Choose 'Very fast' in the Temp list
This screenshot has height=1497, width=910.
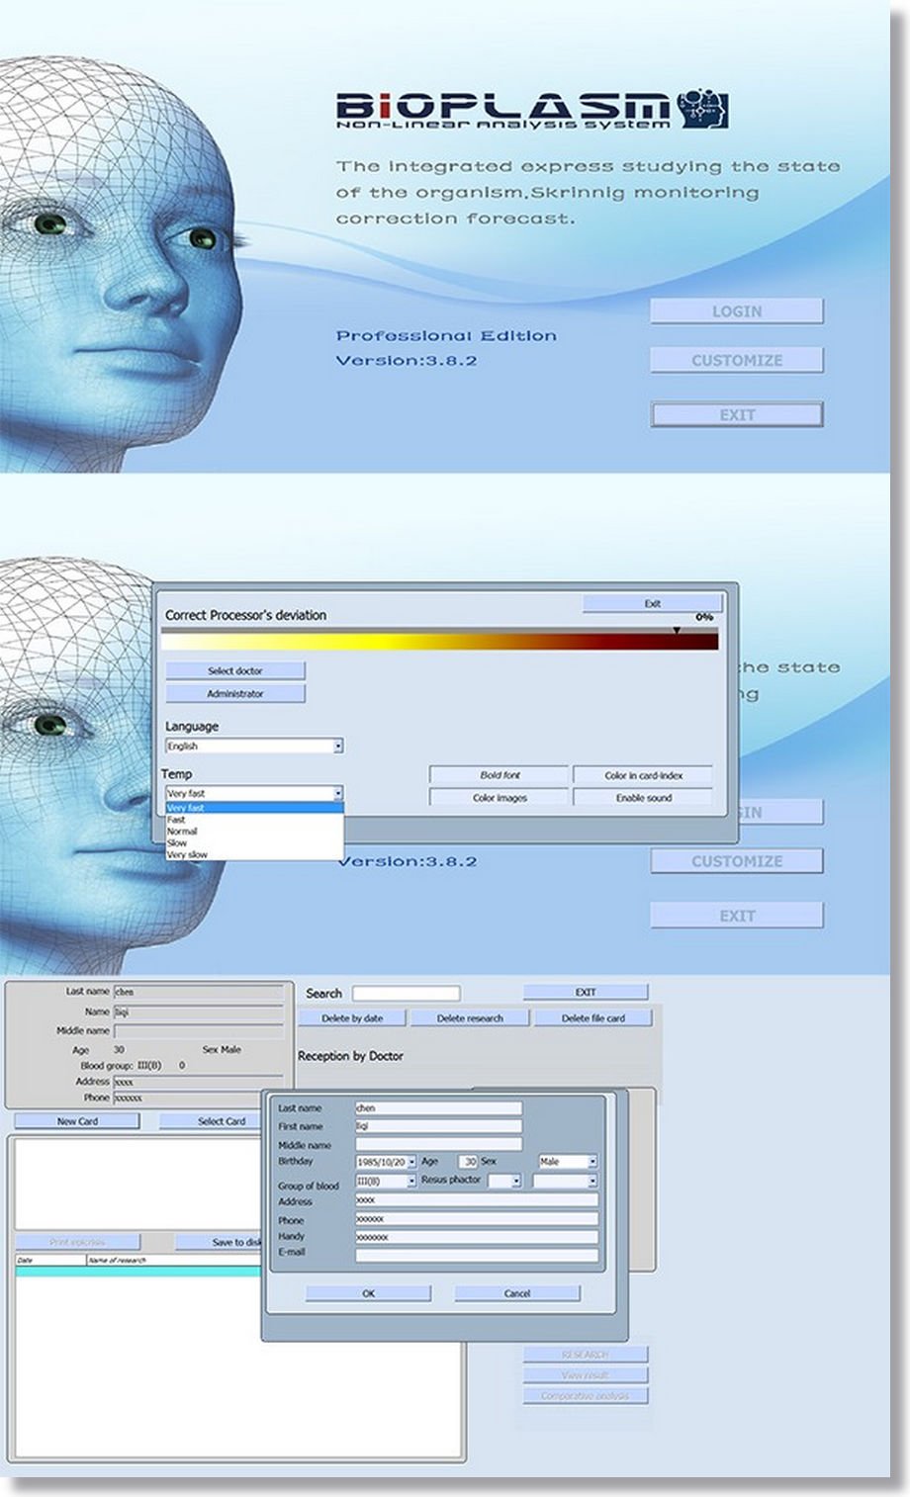(x=254, y=808)
